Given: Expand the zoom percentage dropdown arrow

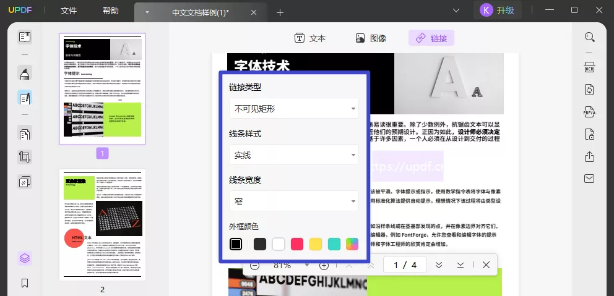Looking at the screenshot, I should [307, 265].
